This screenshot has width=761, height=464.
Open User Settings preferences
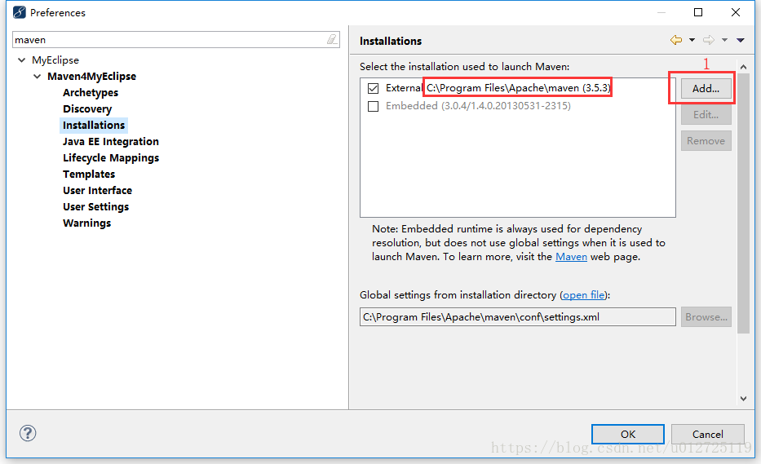coord(95,207)
